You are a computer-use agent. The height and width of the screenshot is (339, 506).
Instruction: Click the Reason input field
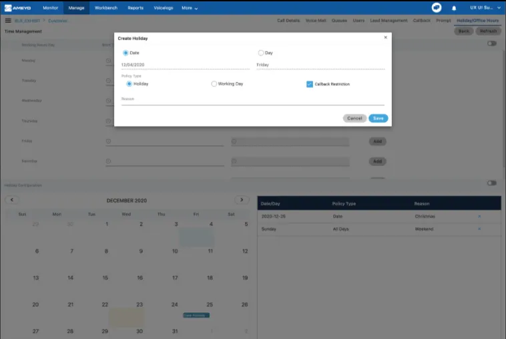coord(253,101)
